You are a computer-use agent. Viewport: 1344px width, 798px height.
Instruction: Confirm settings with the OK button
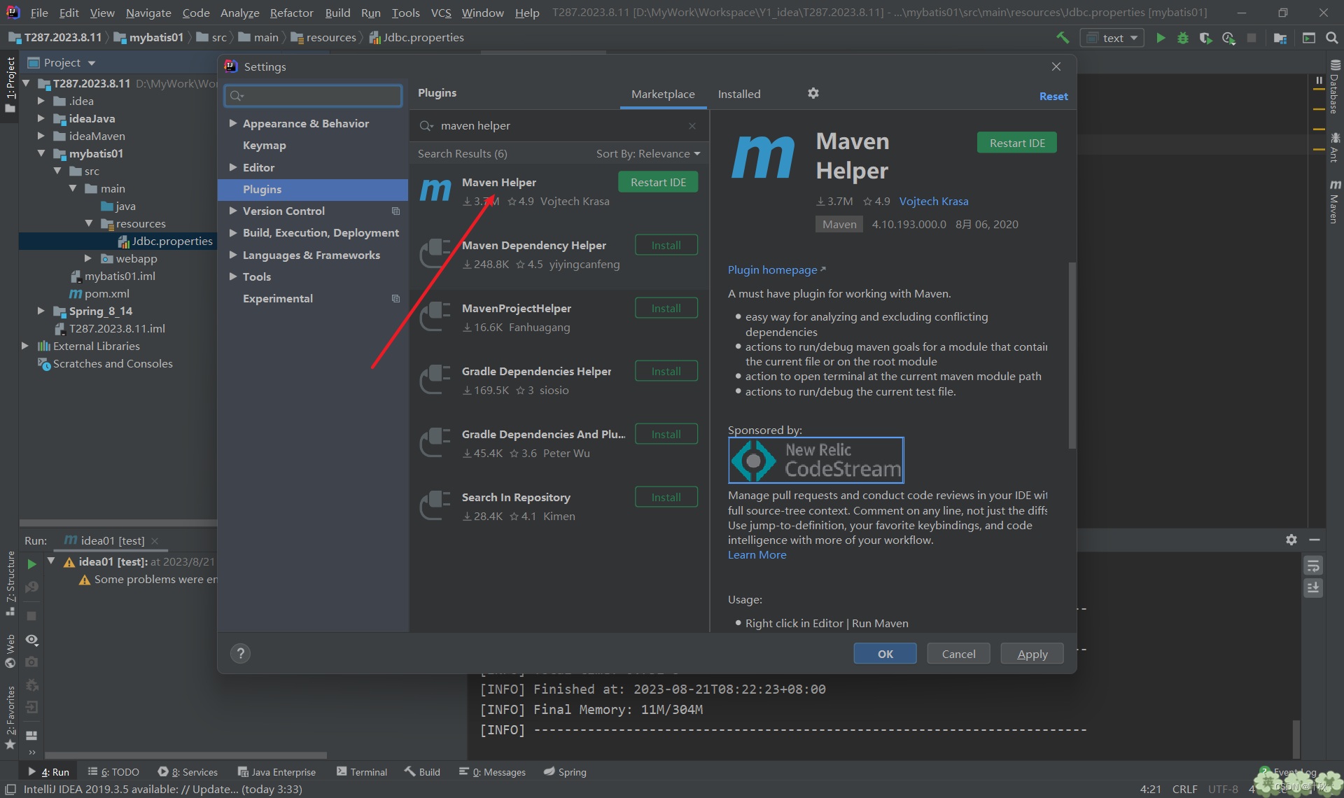[x=885, y=654]
